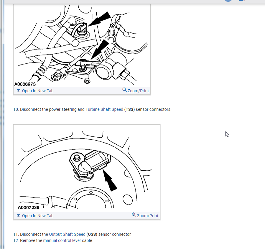Click new-tab icon under diagram A0006973
Screen dimensions: 265x249
(19, 91)
